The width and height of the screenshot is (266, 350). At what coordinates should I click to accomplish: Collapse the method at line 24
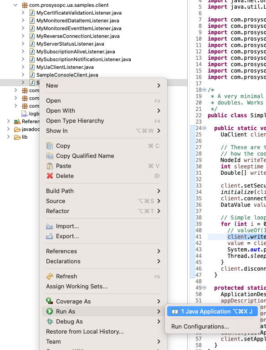[205, 128]
